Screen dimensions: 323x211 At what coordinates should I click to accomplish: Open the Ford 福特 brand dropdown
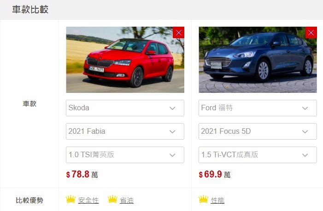(x=258, y=108)
